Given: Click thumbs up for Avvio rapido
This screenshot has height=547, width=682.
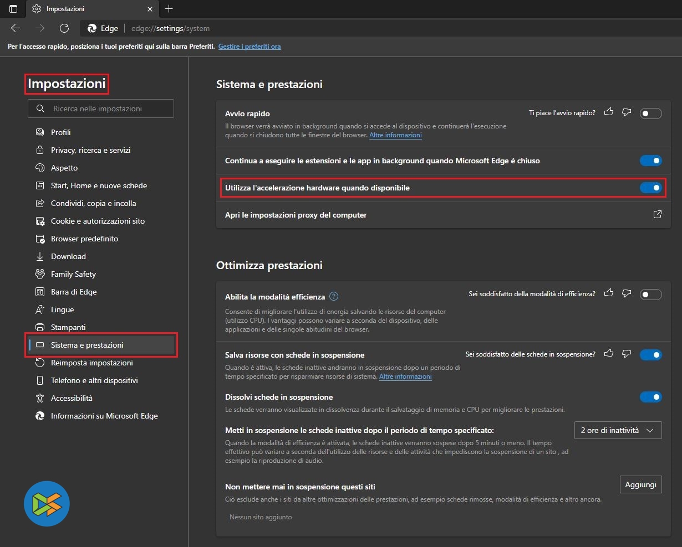Looking at the screenshot, I should pyautogui.click(x=609, y=112).
